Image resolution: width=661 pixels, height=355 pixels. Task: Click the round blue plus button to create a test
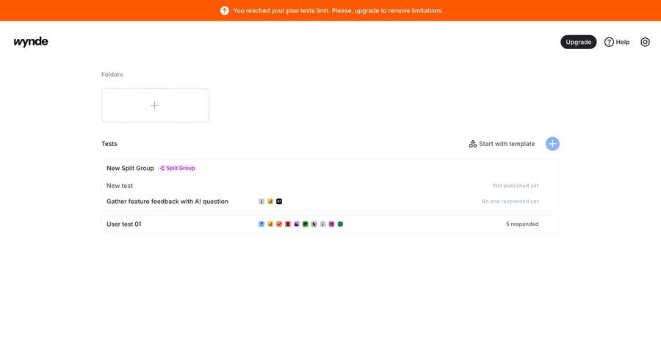pos(552,144)
